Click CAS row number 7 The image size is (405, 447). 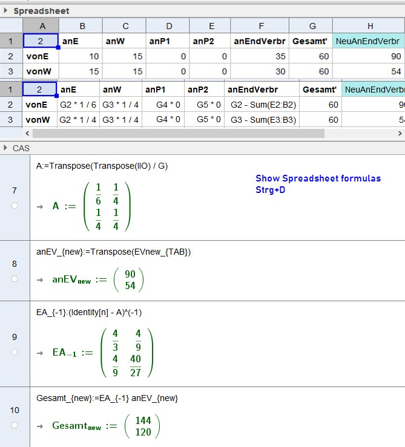[15, 190]
